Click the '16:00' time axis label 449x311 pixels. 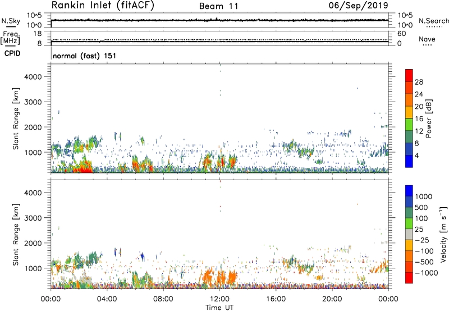(276, 299)
